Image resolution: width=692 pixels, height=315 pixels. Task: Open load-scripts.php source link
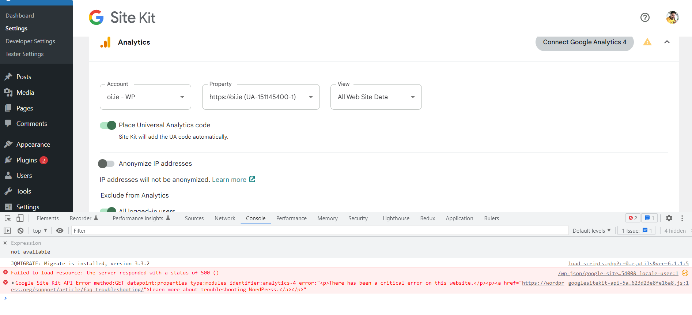[628, 263]
